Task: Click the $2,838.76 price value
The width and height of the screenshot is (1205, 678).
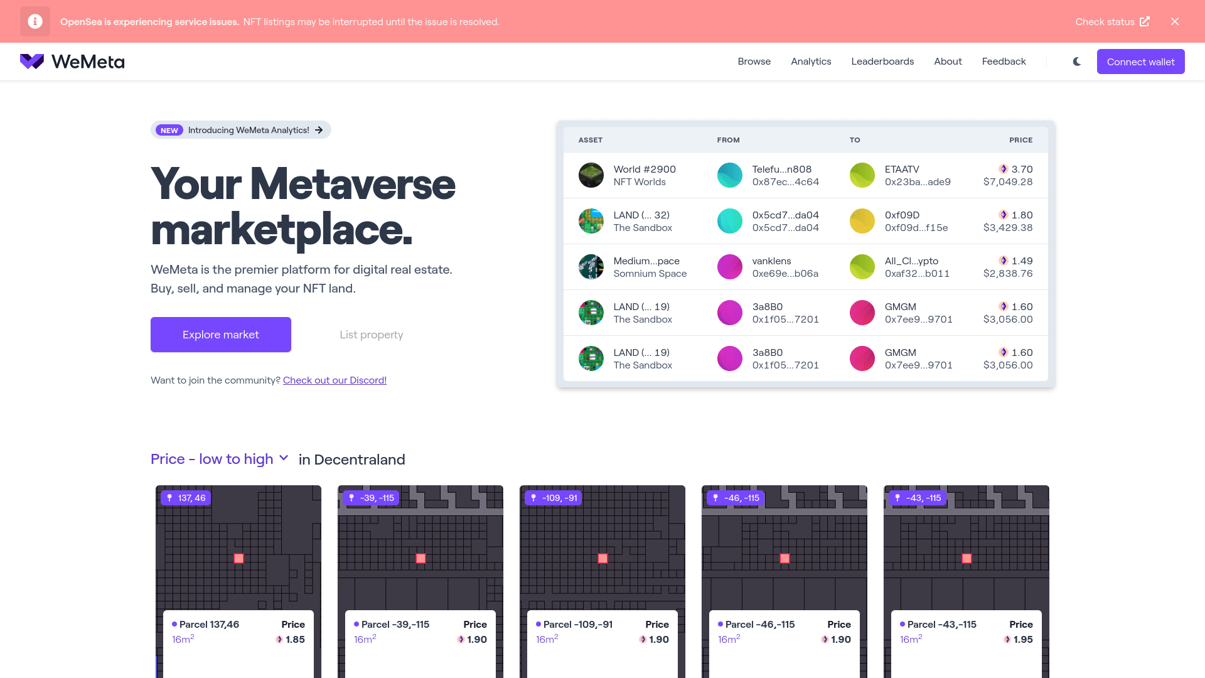Action: 1008,274
